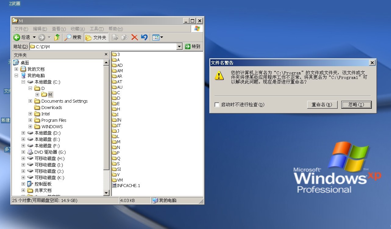Viewport: 391px width, 229px height.
Task: Select Control Panel (控制面板) icon
Action: (30, 184)
